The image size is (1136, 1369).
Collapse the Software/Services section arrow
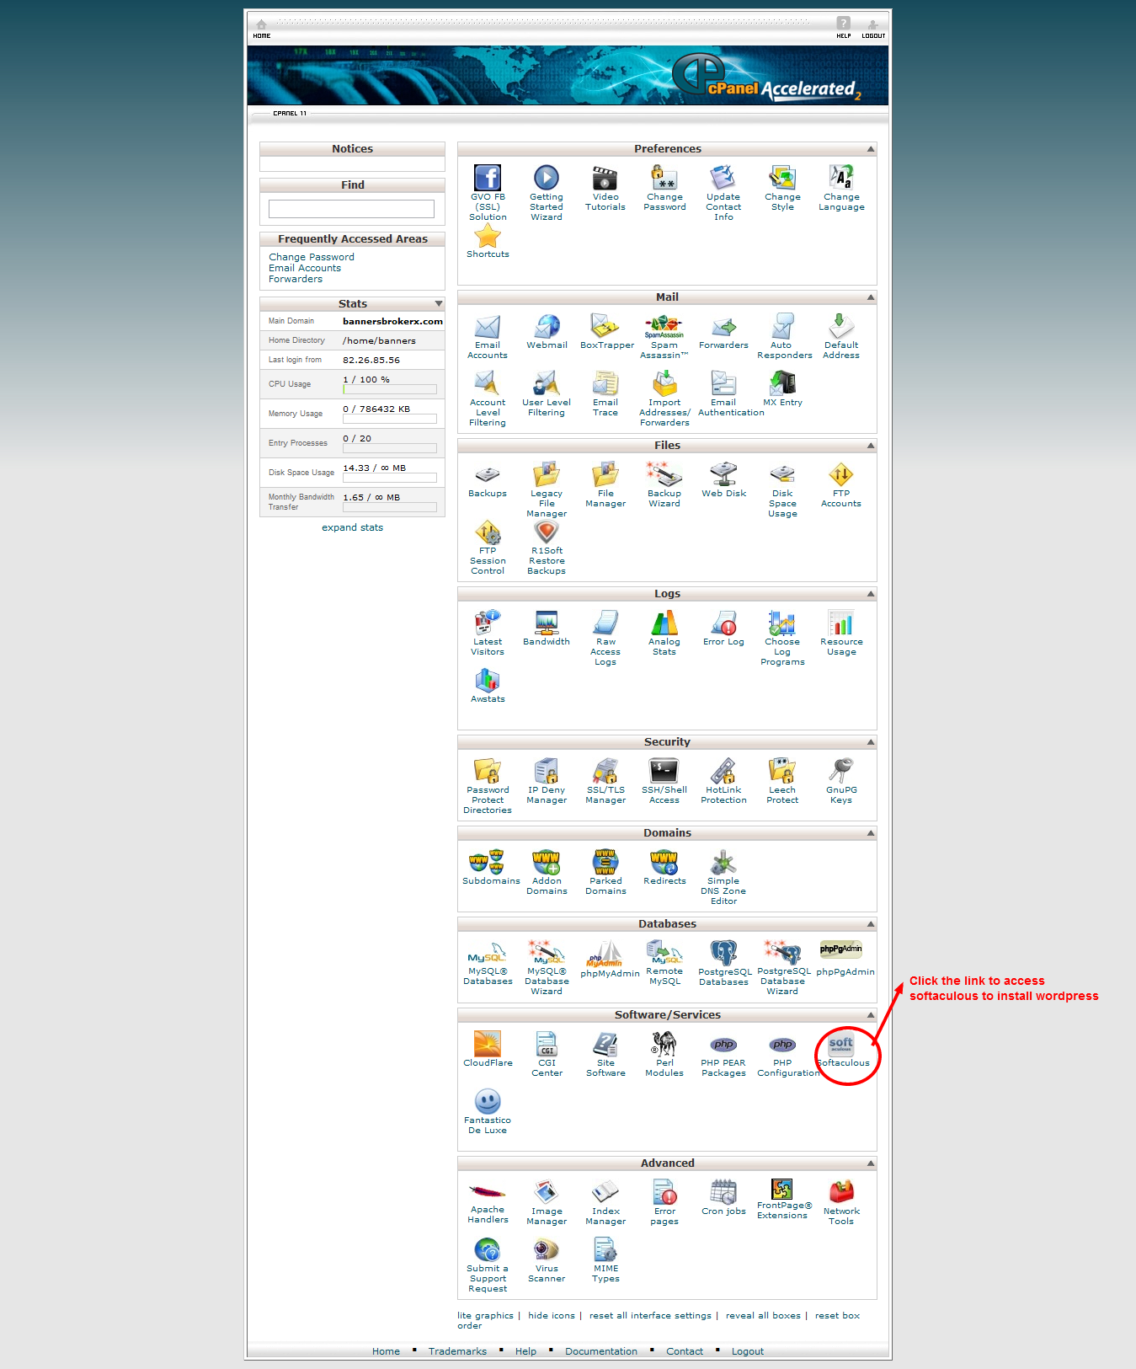(x=871, y=1015)
